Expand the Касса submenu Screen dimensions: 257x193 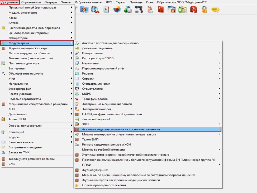tap(37, 18)
